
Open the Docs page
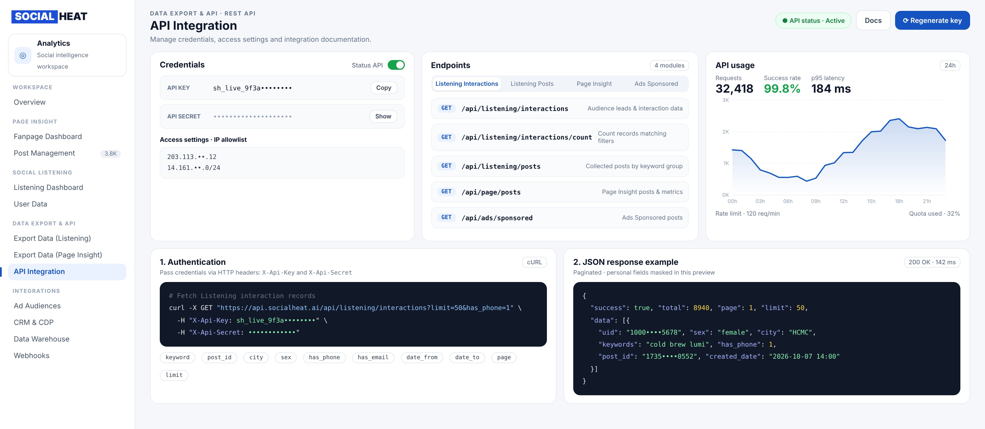(x=873, y=21)
